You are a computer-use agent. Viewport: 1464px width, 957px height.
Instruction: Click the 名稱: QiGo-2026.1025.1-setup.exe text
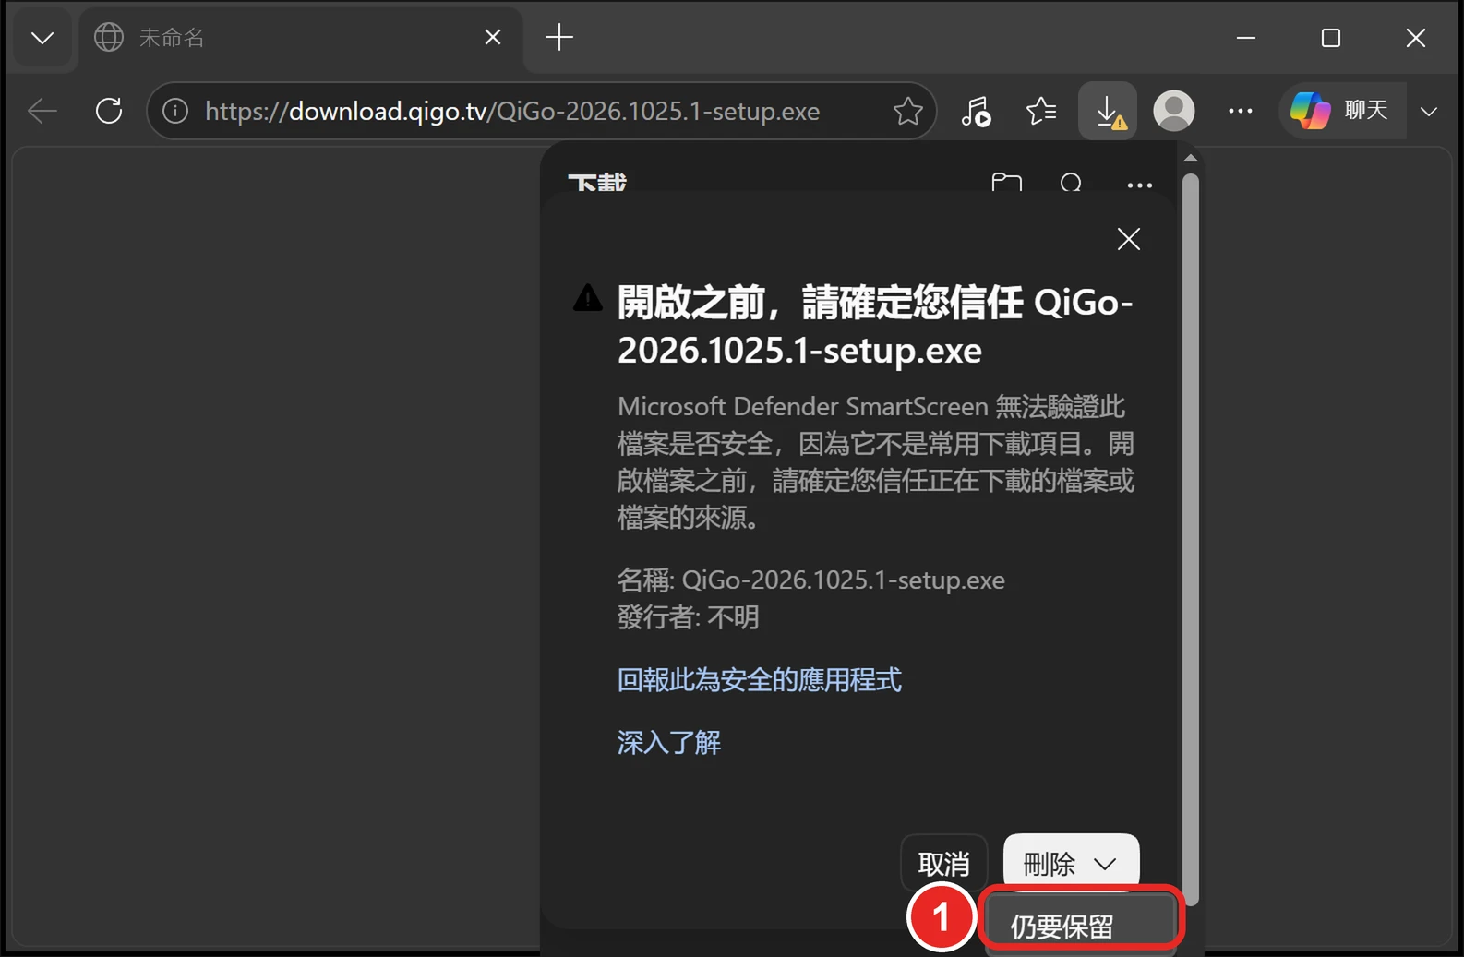coord(810,580)
